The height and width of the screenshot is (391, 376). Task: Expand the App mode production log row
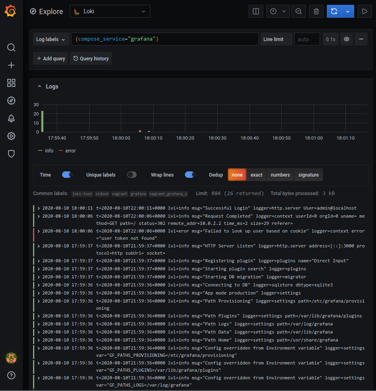pyautogui.click(x=39, y=293)
